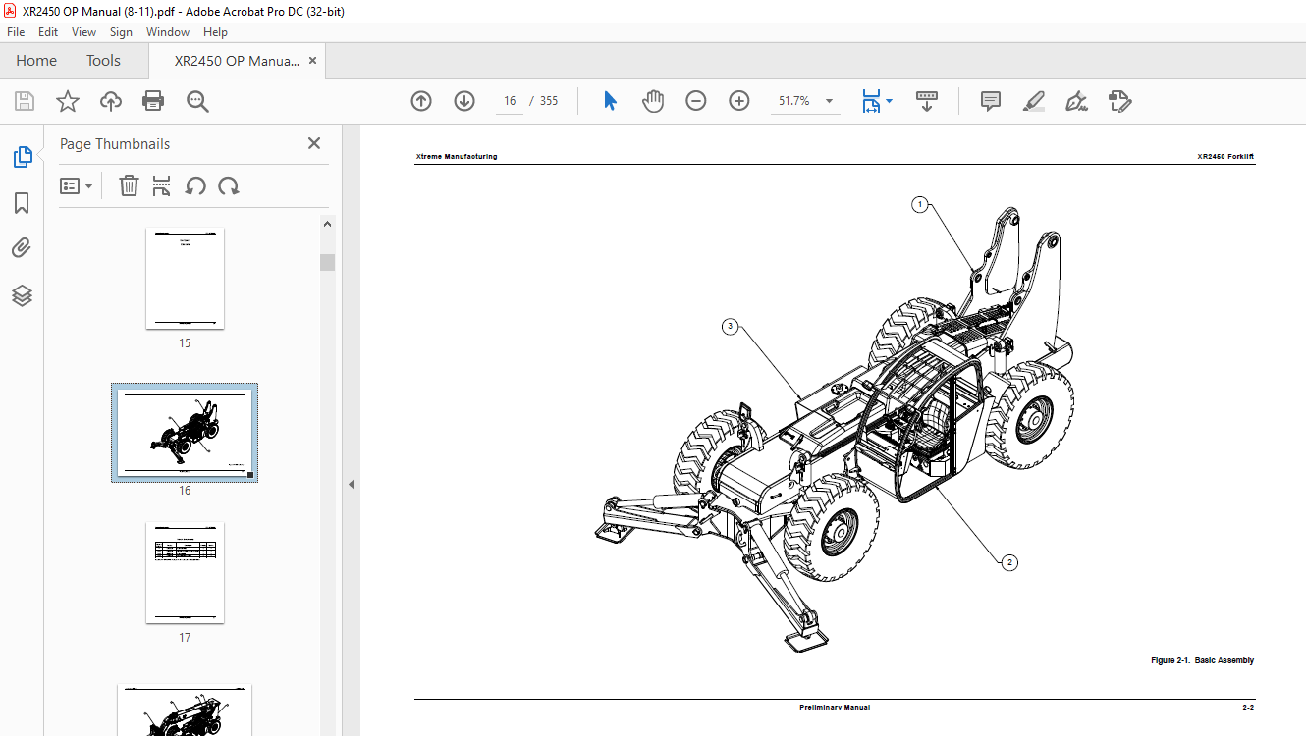
Task: Go to next page arrow
Action: click(x=464, y=101)
